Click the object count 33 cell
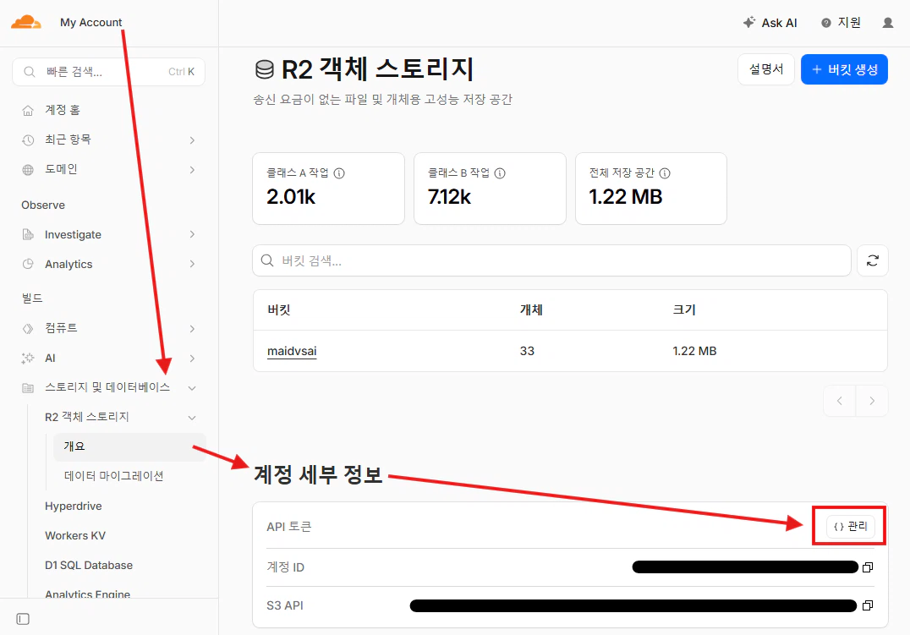Viewport: 910px width, 635px height. (527, 351)
